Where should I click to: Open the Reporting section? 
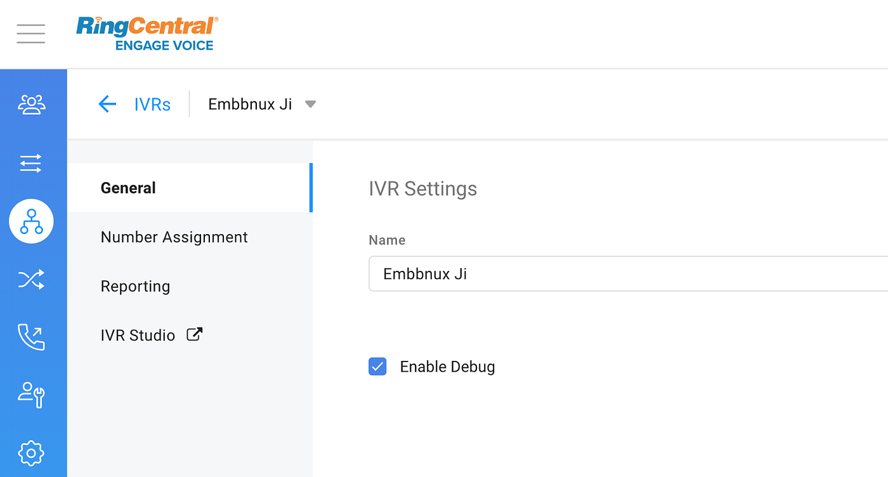(135, 286)
